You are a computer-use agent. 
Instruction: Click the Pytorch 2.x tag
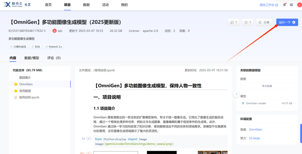pyautogui.click(x=53, y=47)
